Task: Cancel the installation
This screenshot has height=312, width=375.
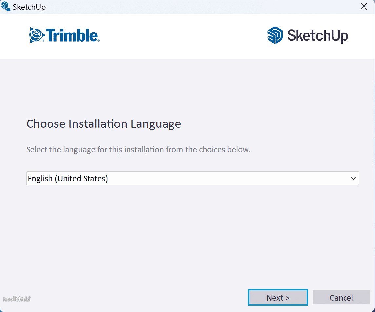Action: (x=341, y=298)
